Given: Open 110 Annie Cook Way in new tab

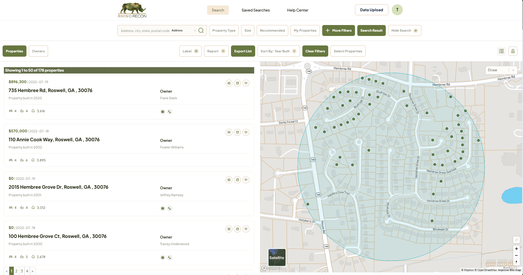Looking at the screenshot, I should (237, 132).
